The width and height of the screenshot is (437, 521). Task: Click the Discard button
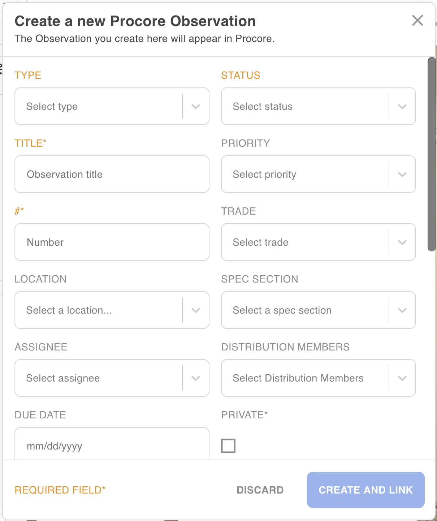click(260, 490)
